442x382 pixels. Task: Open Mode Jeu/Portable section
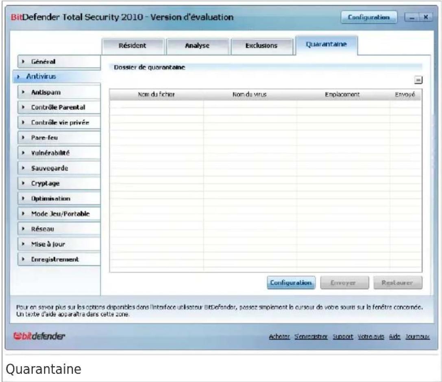(x=59, y=214)
